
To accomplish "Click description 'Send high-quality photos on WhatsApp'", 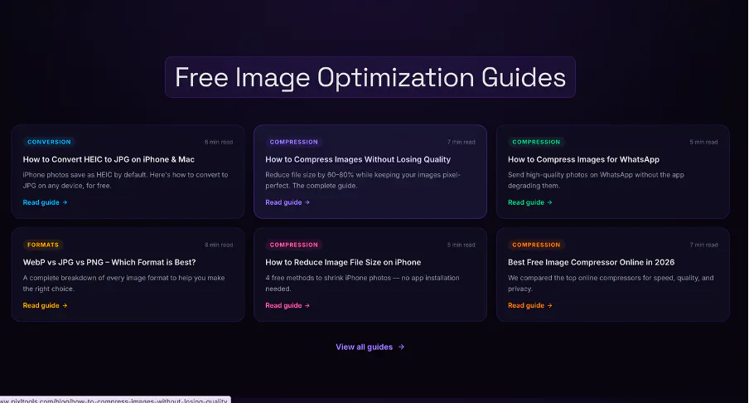I will pos(596,180).
